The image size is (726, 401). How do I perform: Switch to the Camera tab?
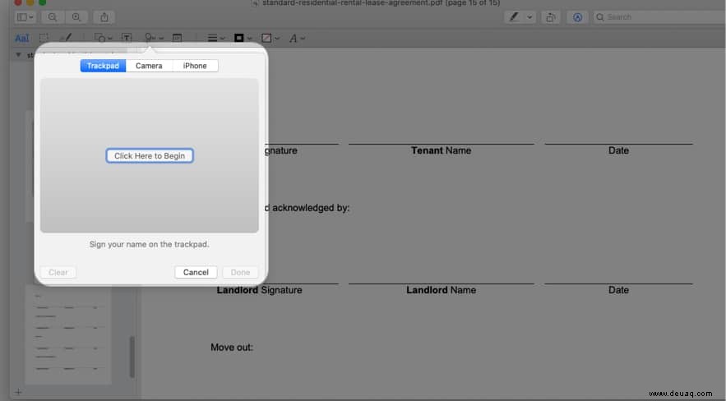pyautogui.click(x=149, y=66)
